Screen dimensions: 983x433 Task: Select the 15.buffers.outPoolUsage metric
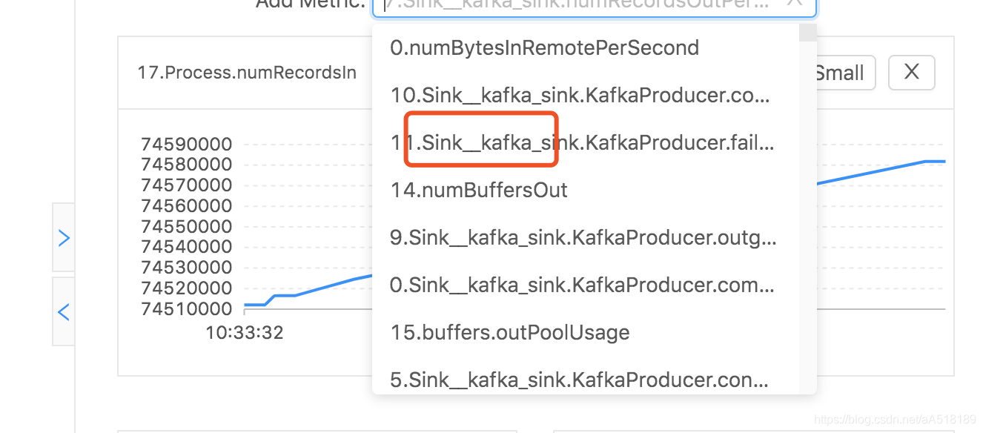[x=509, y=332]
